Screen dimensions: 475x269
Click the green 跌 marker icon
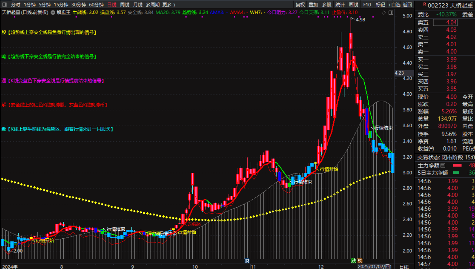(354, 261)
